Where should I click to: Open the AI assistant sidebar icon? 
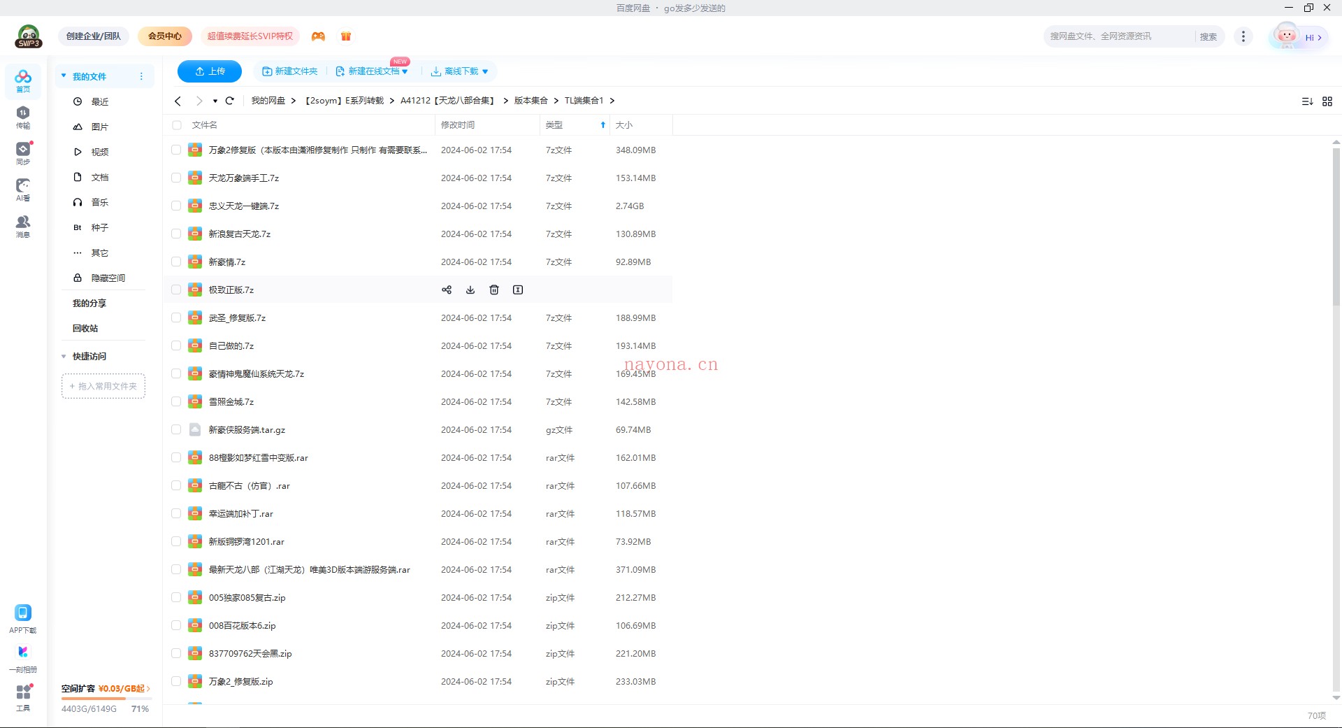23,190
